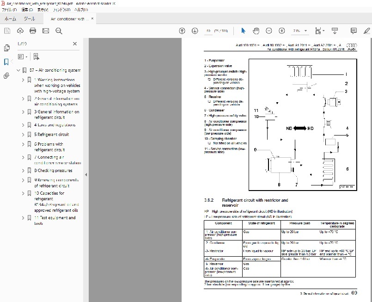Click the find bookmark icon
Screen dimensions: 372x302
point(36,57)
